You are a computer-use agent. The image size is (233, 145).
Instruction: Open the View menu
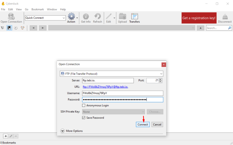[x=19, y=9]
